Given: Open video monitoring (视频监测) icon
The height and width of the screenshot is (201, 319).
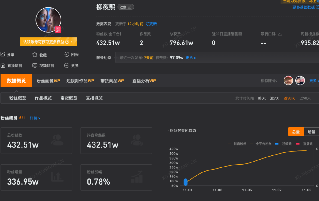Looking at the screenshot, I should click(35, 66).
